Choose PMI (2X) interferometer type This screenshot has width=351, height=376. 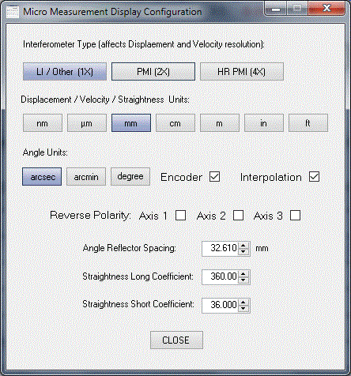pos(153,71)
